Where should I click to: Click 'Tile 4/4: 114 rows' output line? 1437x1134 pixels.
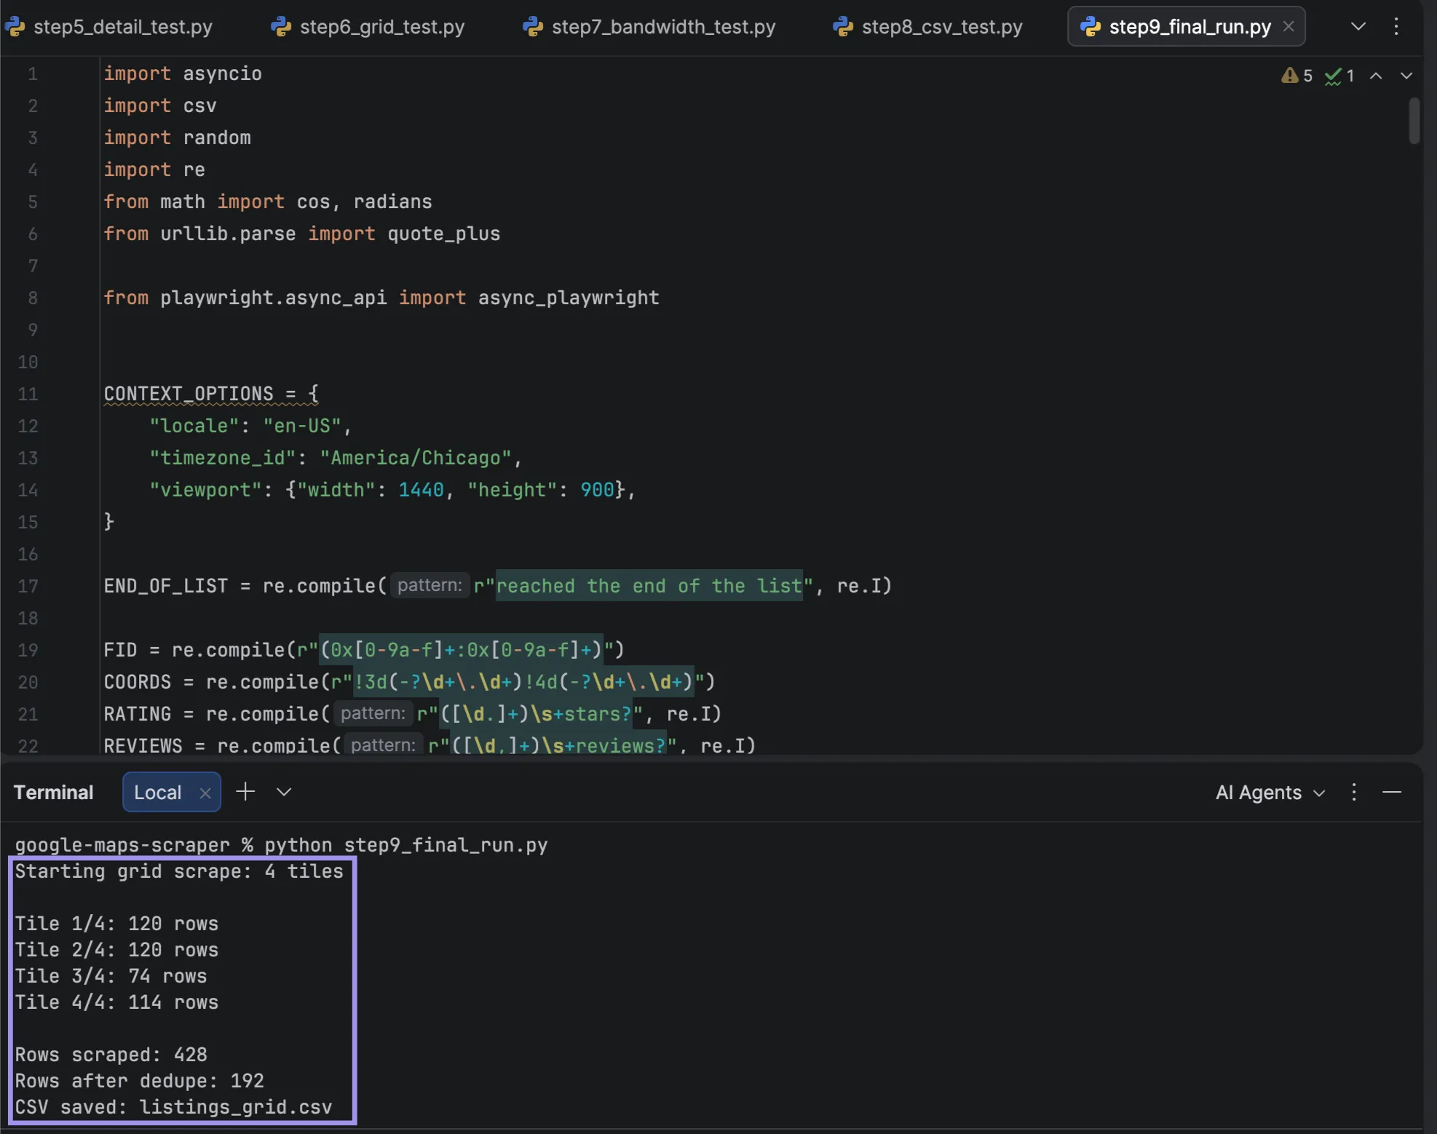116,1002
